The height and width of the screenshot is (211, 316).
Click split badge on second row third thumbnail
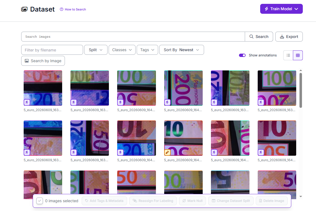click(x=120, y=152)
